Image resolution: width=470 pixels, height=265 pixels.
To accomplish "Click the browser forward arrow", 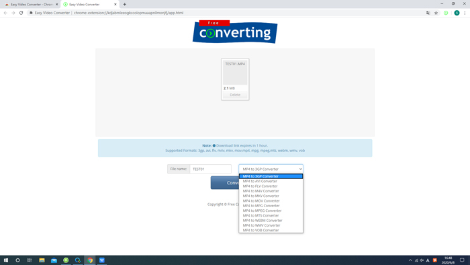I will 13,13.
